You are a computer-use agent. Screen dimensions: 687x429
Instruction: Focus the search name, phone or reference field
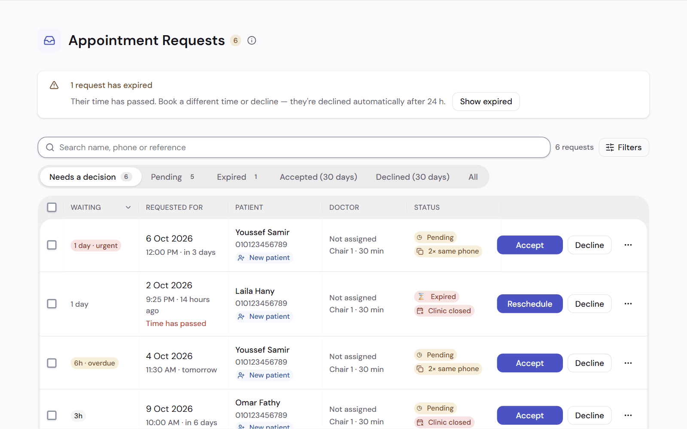(294, 147)
